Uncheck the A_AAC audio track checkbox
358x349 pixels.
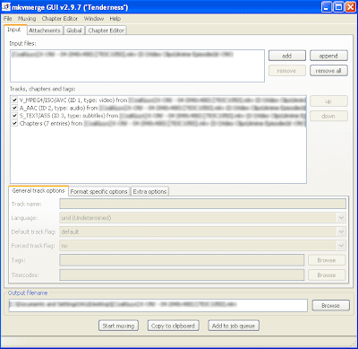pos(14,108)
